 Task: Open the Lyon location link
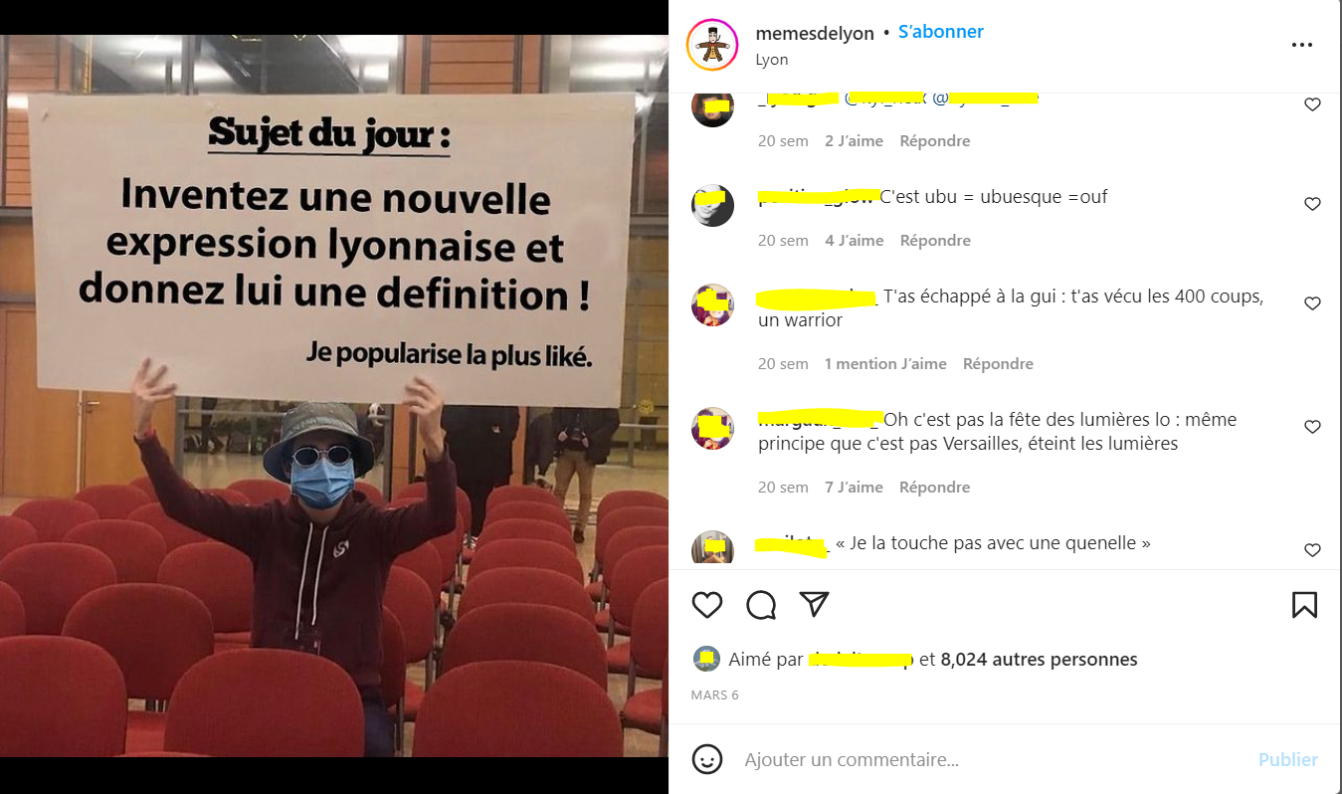coord(772,60)
